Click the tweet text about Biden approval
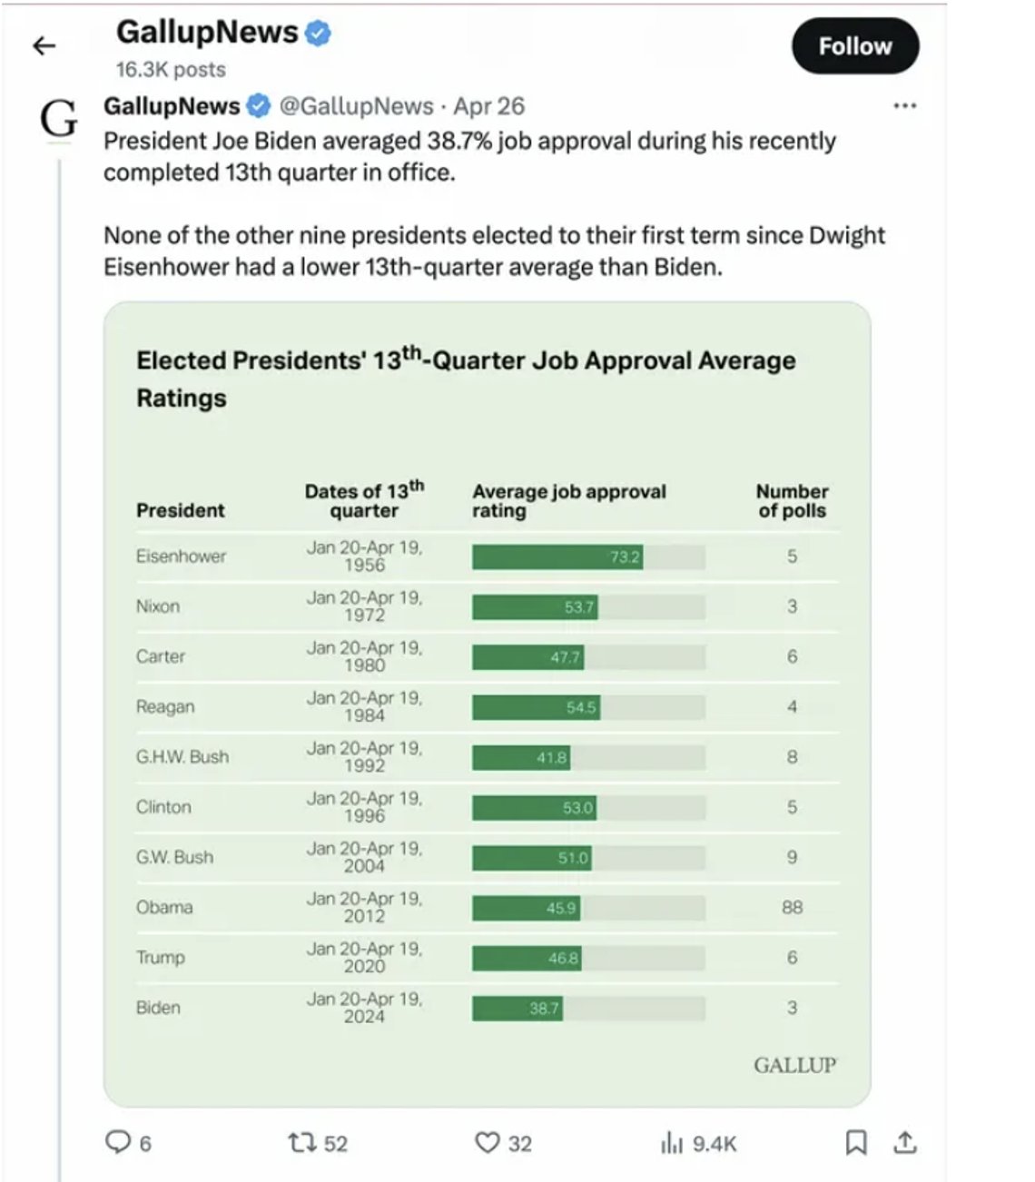Screen dimensions: 1035x1182 tap(494, 203)
